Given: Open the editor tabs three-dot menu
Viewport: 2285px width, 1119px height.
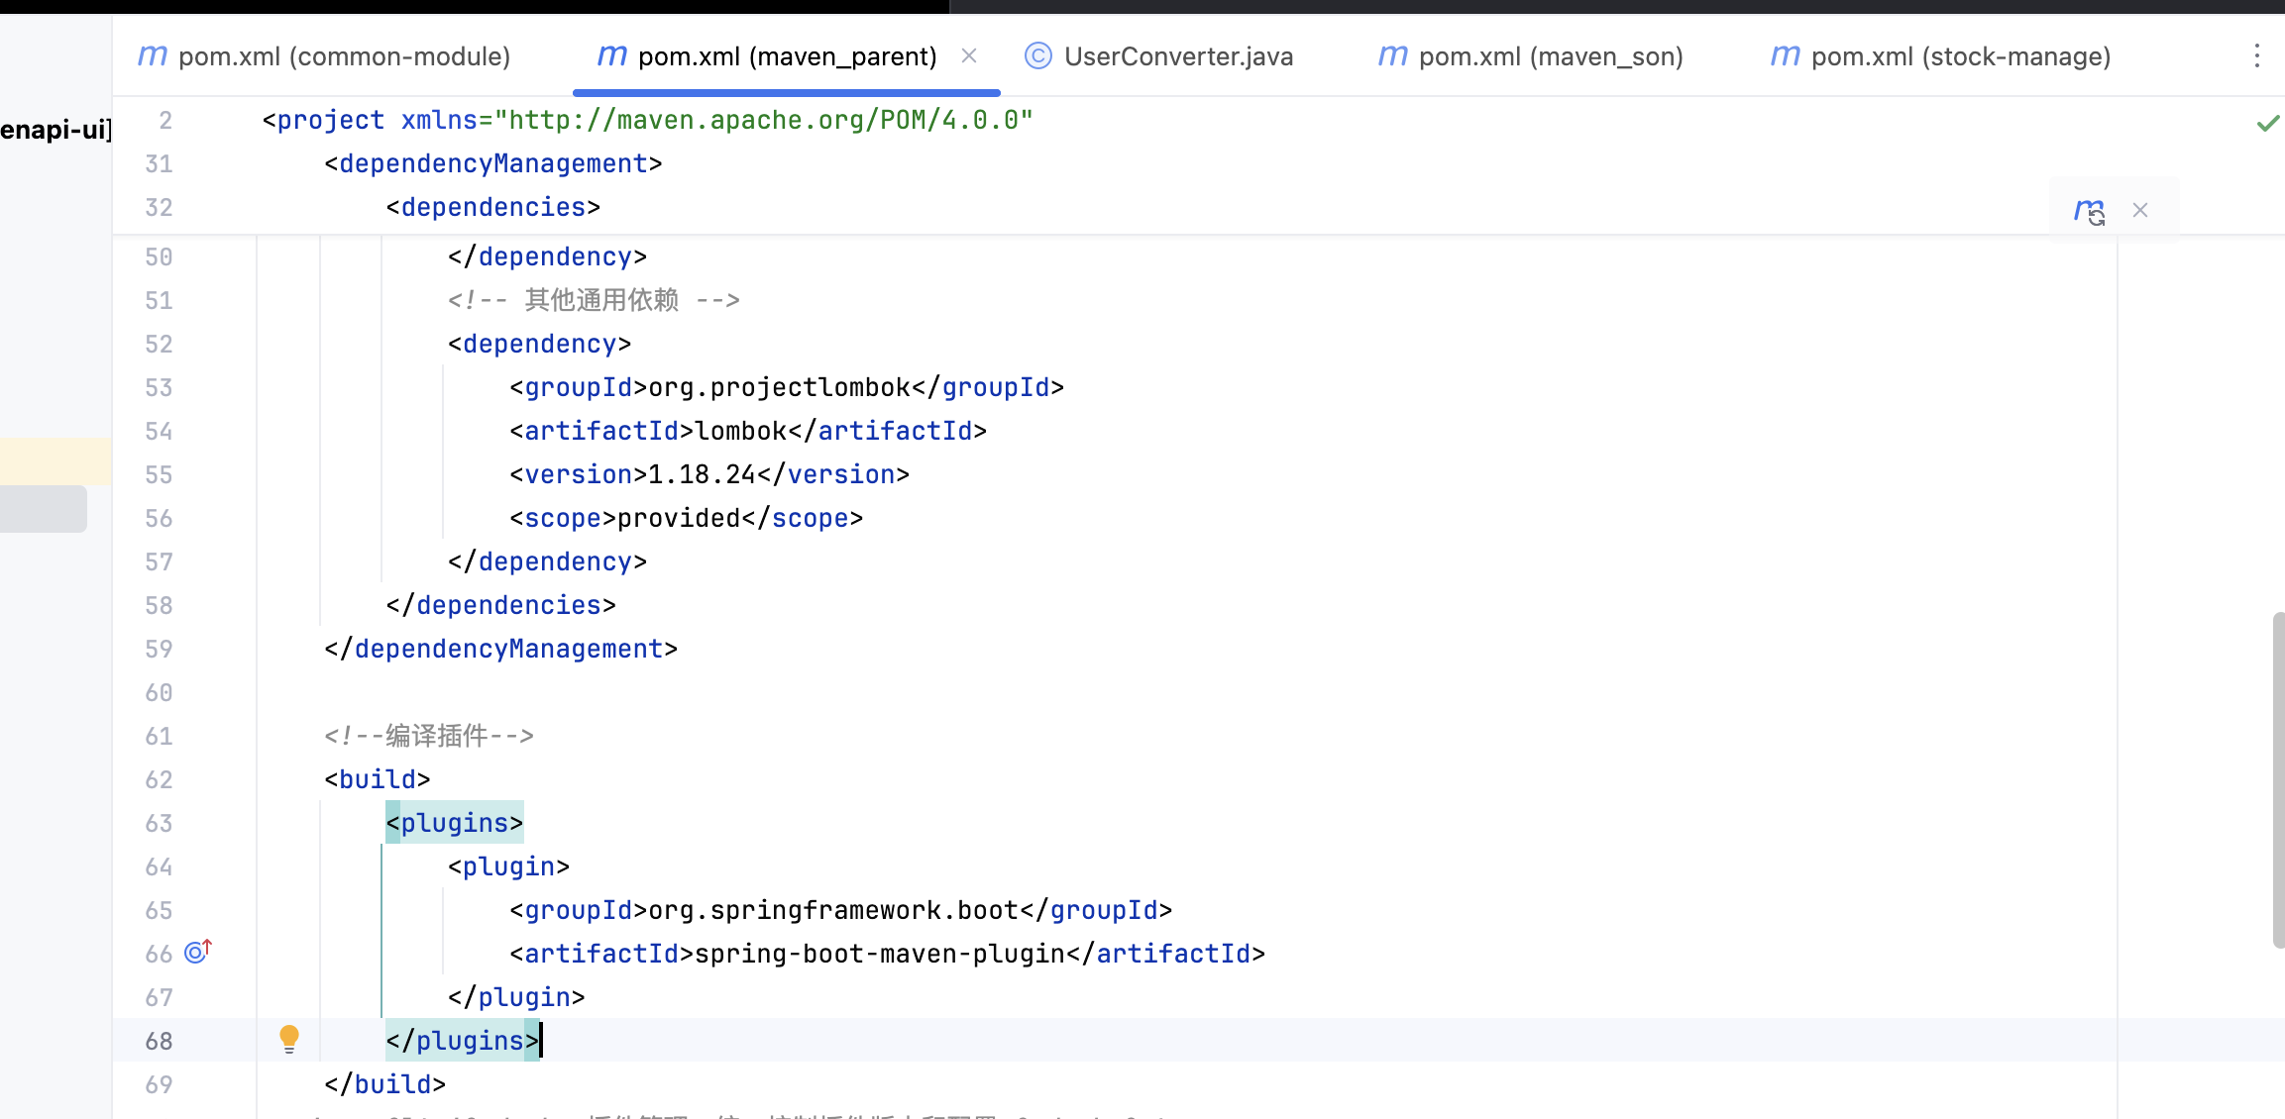Looking at the screenshot, I should point(2256,56).
